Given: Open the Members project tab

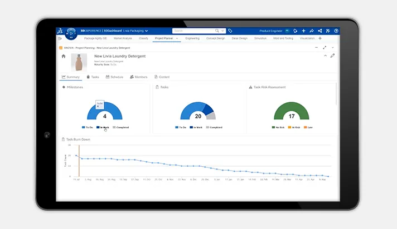Looking at the screenshot, I should (x=139, y=77).
